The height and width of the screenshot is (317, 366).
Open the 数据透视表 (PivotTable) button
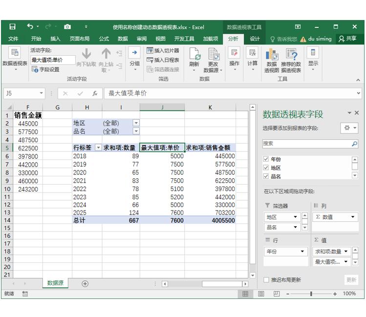(15, 59)
